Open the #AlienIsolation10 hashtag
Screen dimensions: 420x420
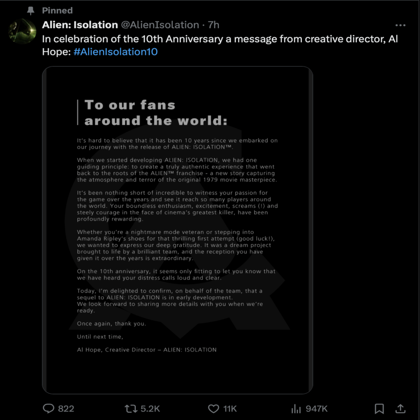pyautogui.click(x=116, y=52)
